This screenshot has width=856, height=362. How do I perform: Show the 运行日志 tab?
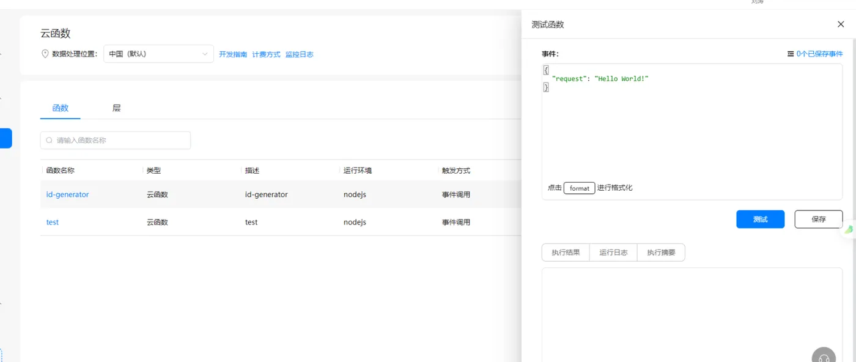613,253
